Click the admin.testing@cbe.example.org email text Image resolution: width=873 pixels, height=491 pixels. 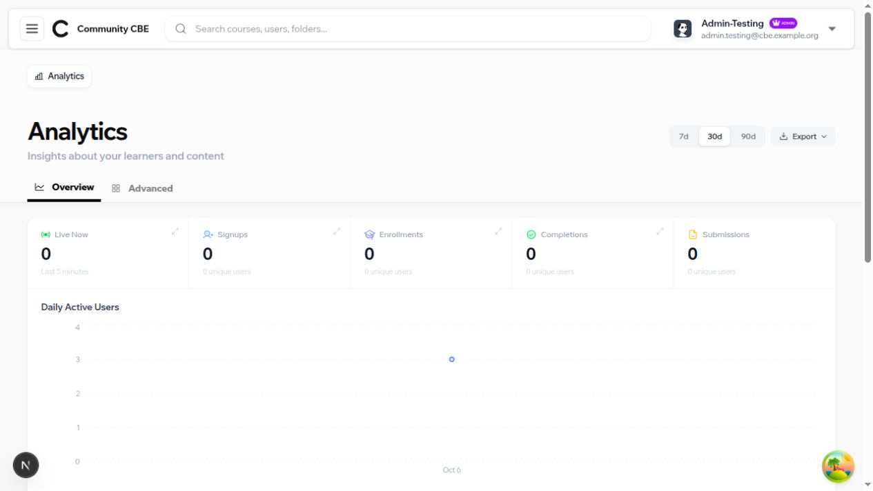click(760, 36)
